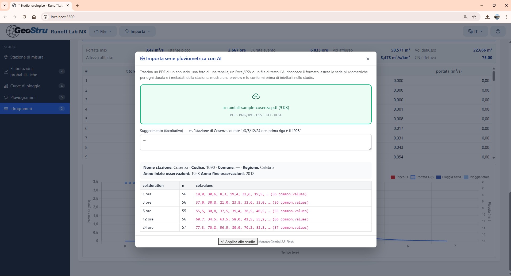Viewport: 511px width, 276px height.
Task: Click Applica allo studio button
Action: [238, 242]
